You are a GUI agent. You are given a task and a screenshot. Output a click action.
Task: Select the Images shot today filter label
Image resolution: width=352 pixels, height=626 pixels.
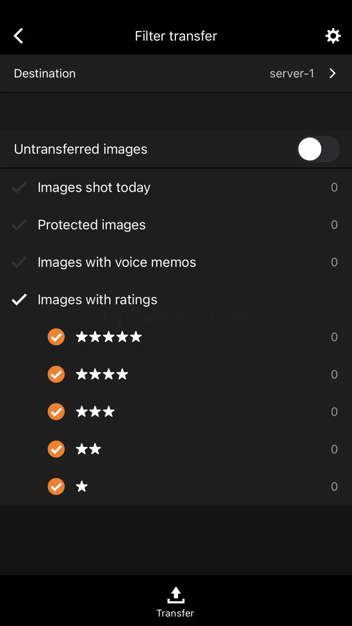94,187
